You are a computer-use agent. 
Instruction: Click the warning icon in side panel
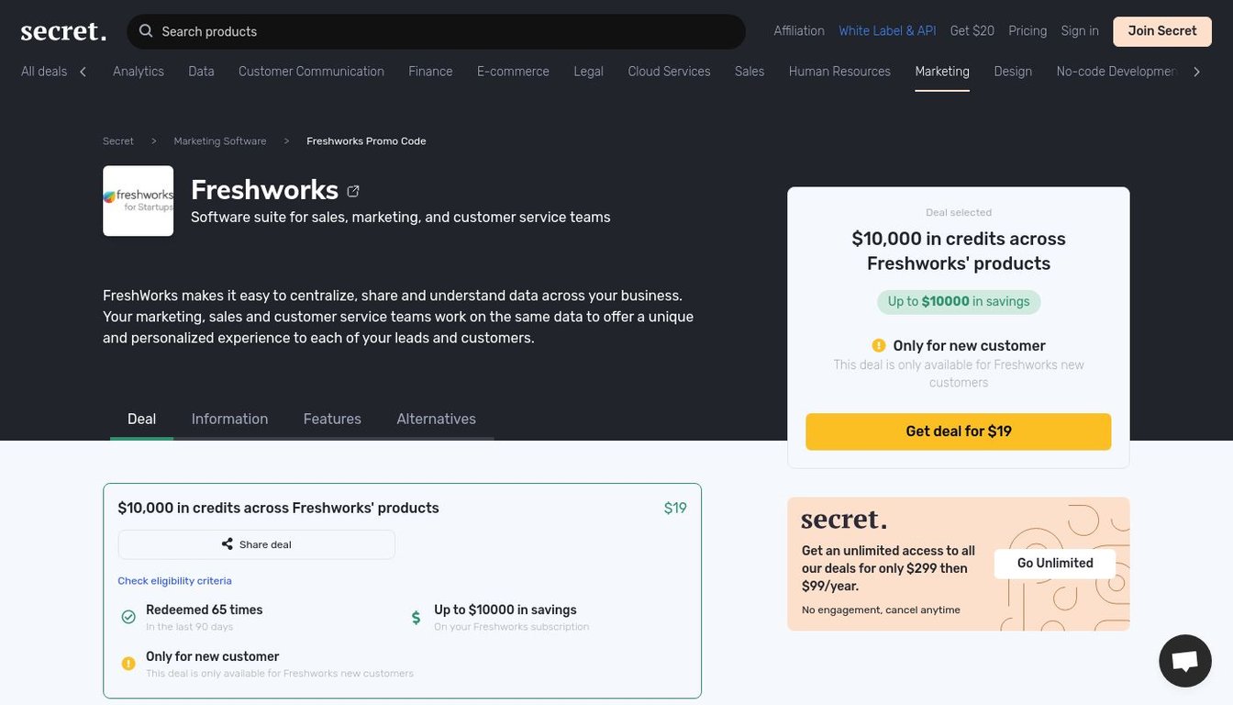pos(879,345)
